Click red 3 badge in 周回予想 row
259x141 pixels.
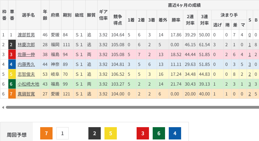pos(143,133)
